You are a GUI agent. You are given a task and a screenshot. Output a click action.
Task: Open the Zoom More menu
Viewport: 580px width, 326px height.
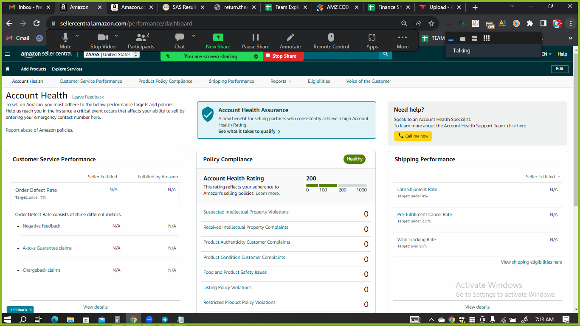403,41
